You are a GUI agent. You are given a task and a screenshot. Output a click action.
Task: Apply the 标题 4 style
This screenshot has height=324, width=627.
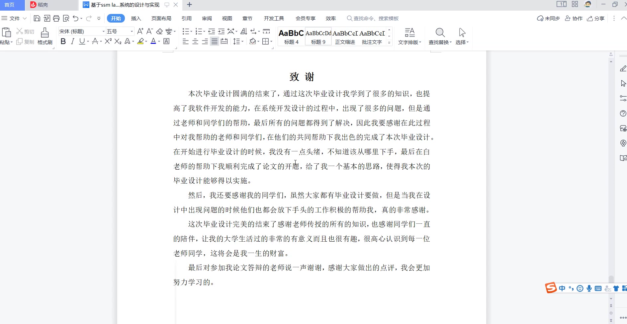(x=291, y=37)
